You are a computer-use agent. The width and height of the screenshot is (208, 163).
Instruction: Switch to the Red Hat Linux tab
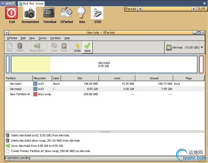[x=31, y=4]
